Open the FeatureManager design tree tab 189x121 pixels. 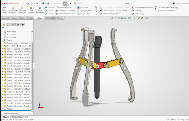4,25
